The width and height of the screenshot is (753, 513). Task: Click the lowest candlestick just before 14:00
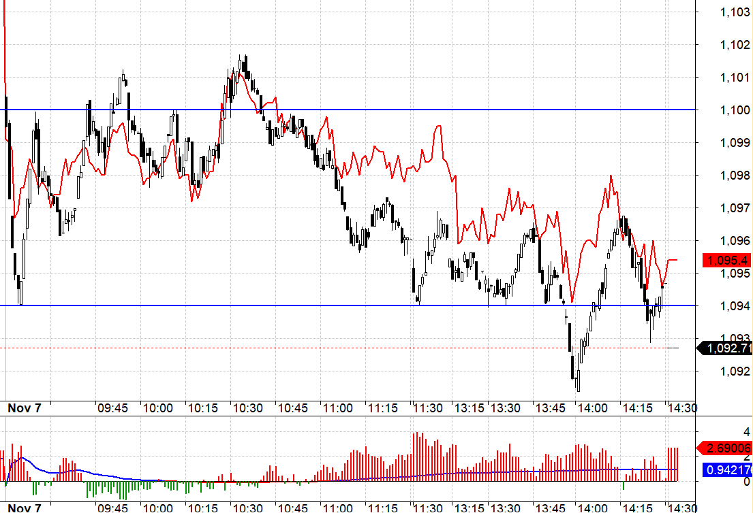pos(578,381)
